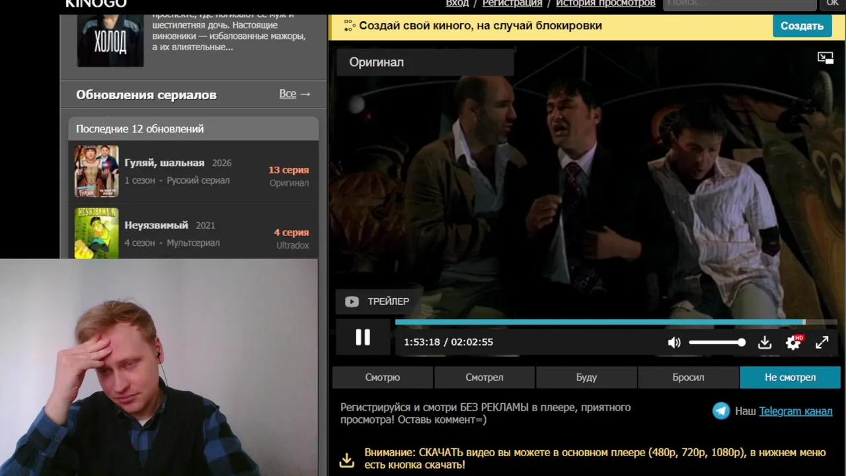
Task: Toggle picture-in-picture icon on the video
Action: click(826, 58)
